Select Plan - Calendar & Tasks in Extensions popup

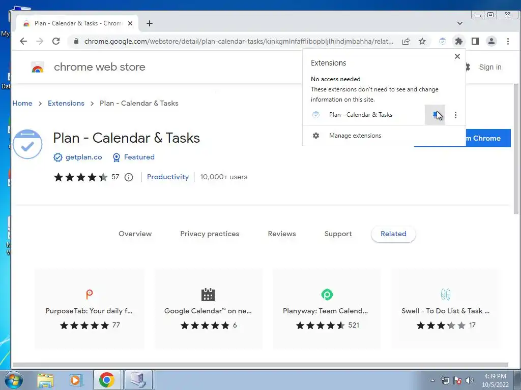tap(361, 115)
